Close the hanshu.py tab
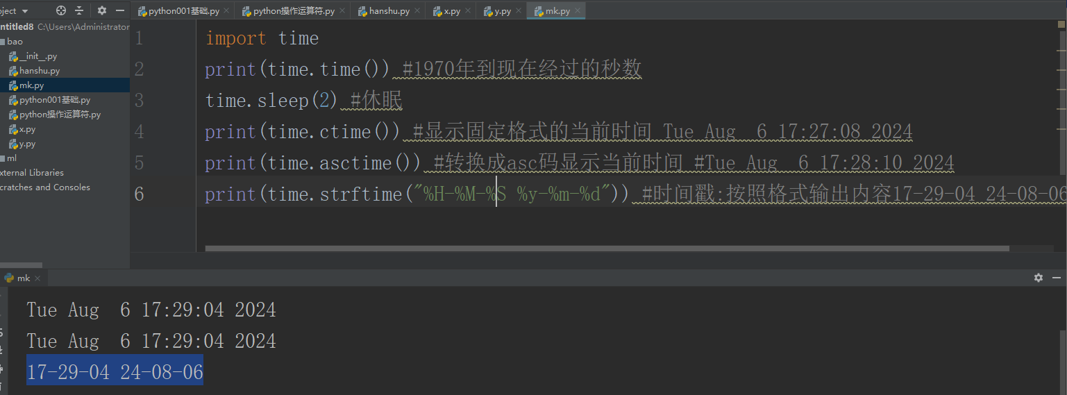Screen dimensions: 1067x395 (x=417, y=11)
